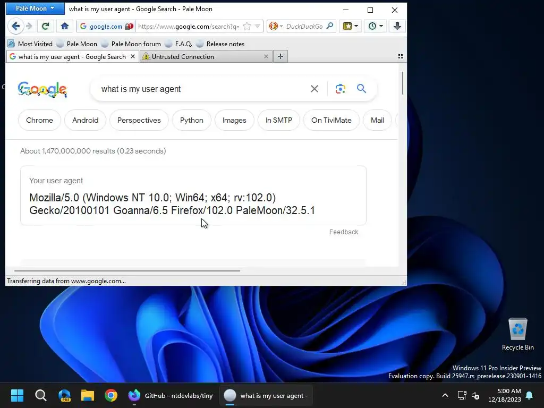The height and width of the screenshot is (408, 544).
Task: Open the notifications bell icon
Action: [x=530, y=395]
